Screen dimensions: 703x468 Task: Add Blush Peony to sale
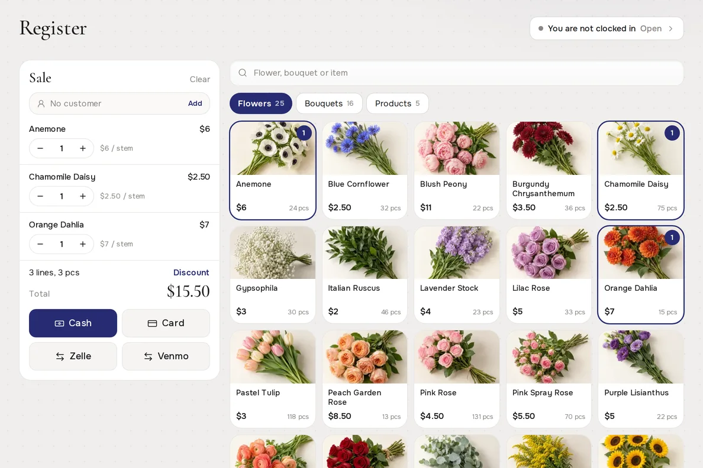pos(456,170)
